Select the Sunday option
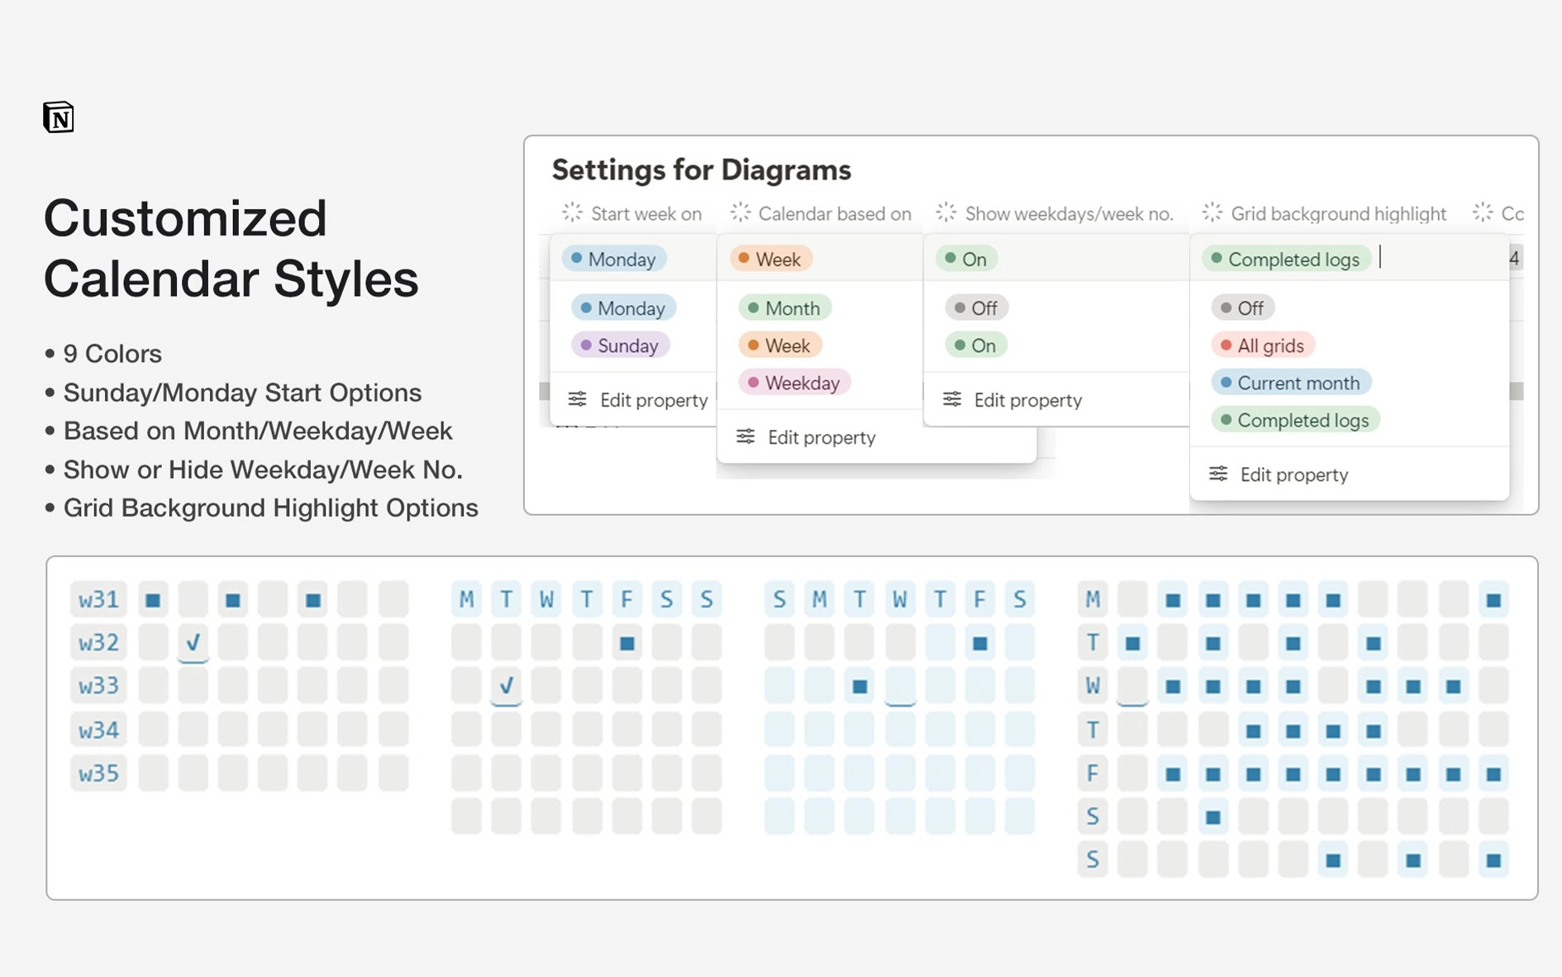The width and height of the screenshot is (1562, 977). tap(620, 346)
